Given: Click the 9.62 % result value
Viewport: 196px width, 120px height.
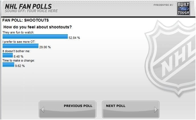Looking at the screenshot, I should tap(20, 66).
